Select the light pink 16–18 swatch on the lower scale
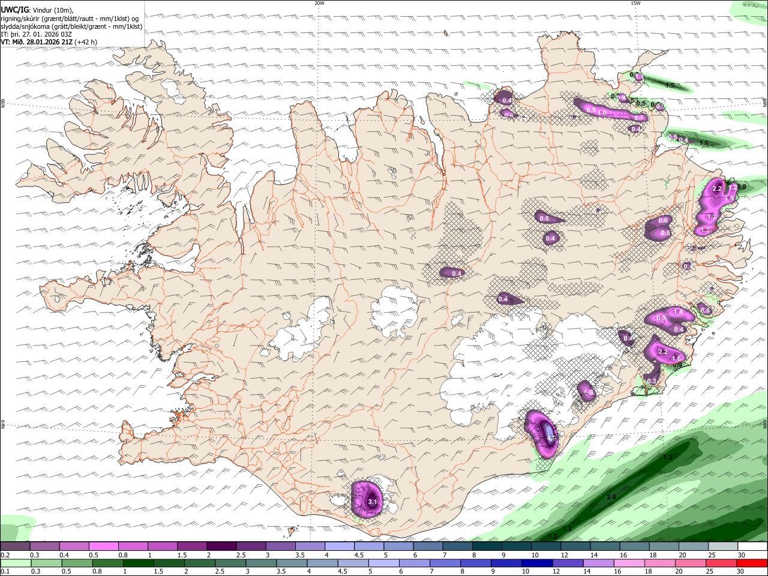 pyautogui.click(x=629, y=563)
